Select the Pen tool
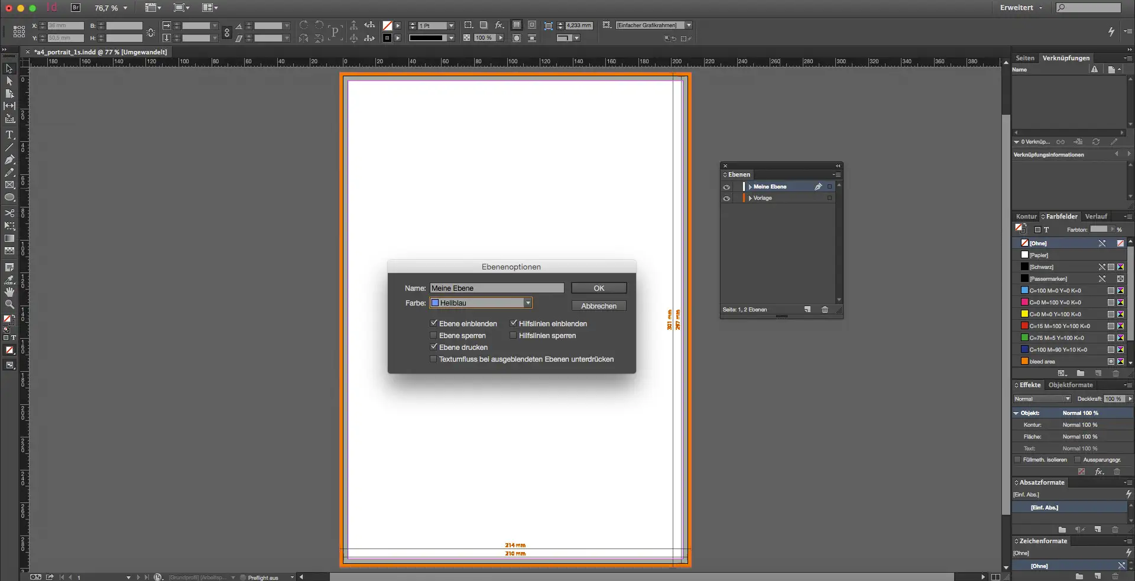Screen dimensions: 1135x581 (x=9, y=160)
